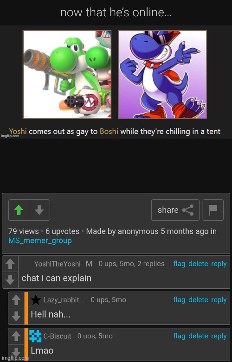Reply to YoshiTheYoshi's comment
232x362 pixels.
[x=219, y=264]
